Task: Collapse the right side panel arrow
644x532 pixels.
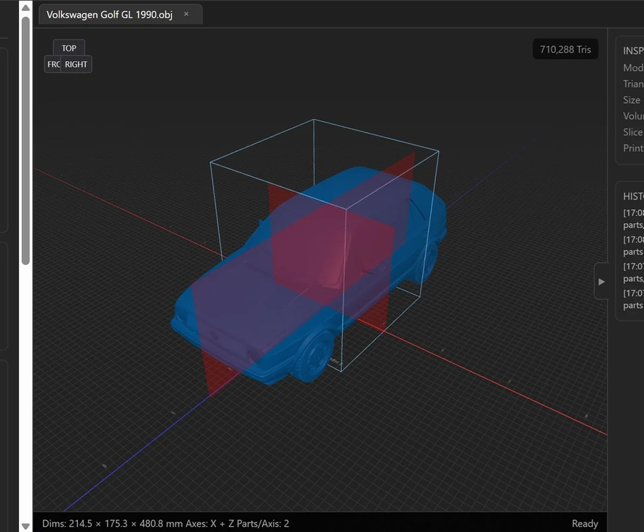Action: [601, 281]
